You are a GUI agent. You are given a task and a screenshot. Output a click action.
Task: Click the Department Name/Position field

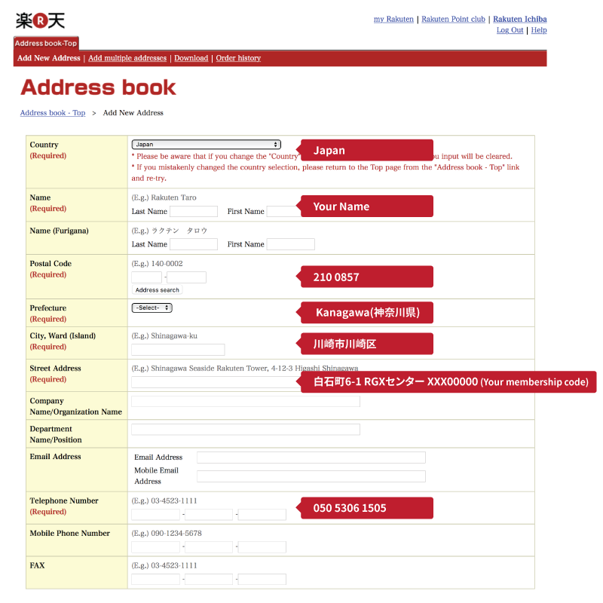pos(246,430)
